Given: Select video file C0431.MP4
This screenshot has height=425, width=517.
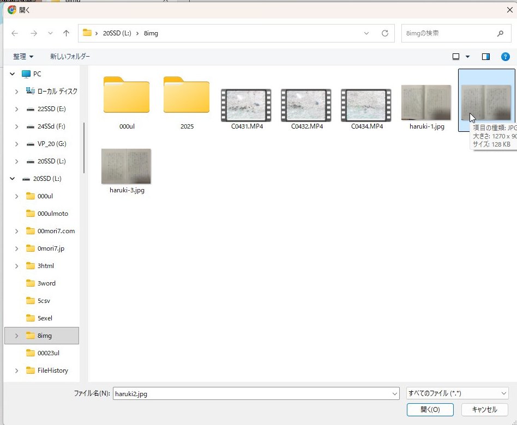Looking at the screenshot, I should point(246,105).
